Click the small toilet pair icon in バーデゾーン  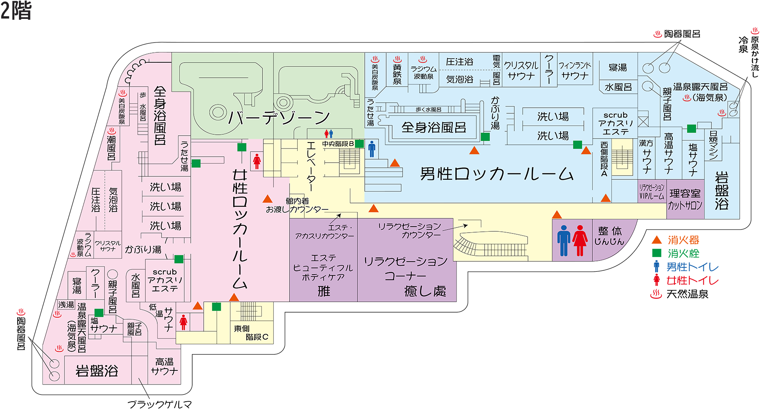(329, 133)
